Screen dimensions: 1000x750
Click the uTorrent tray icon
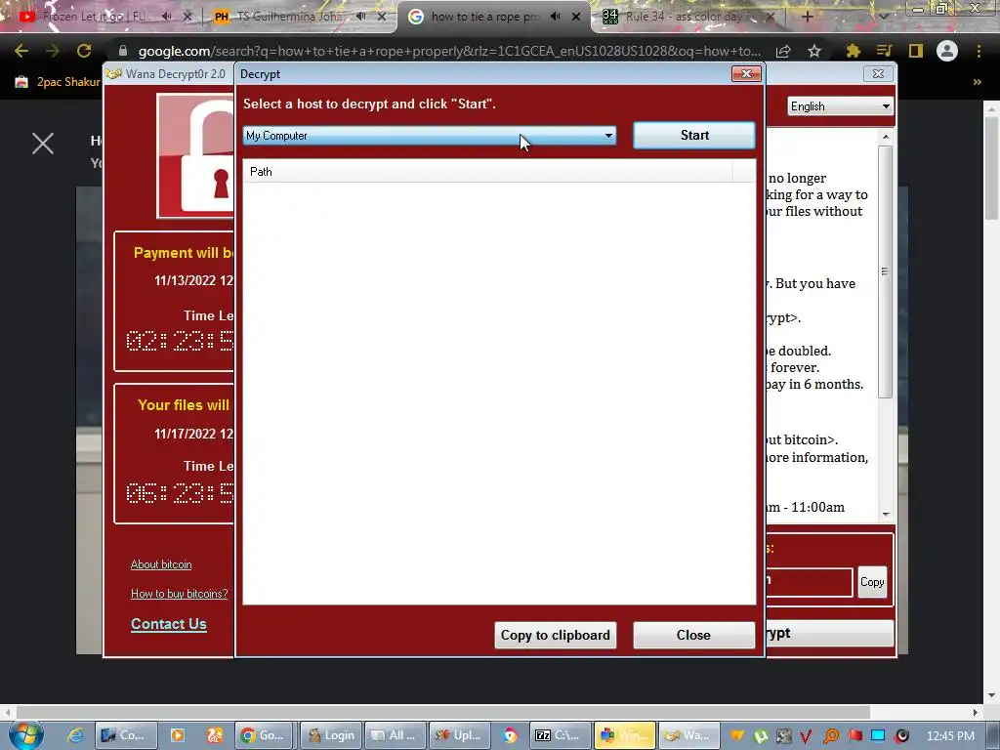pos(760,736)
